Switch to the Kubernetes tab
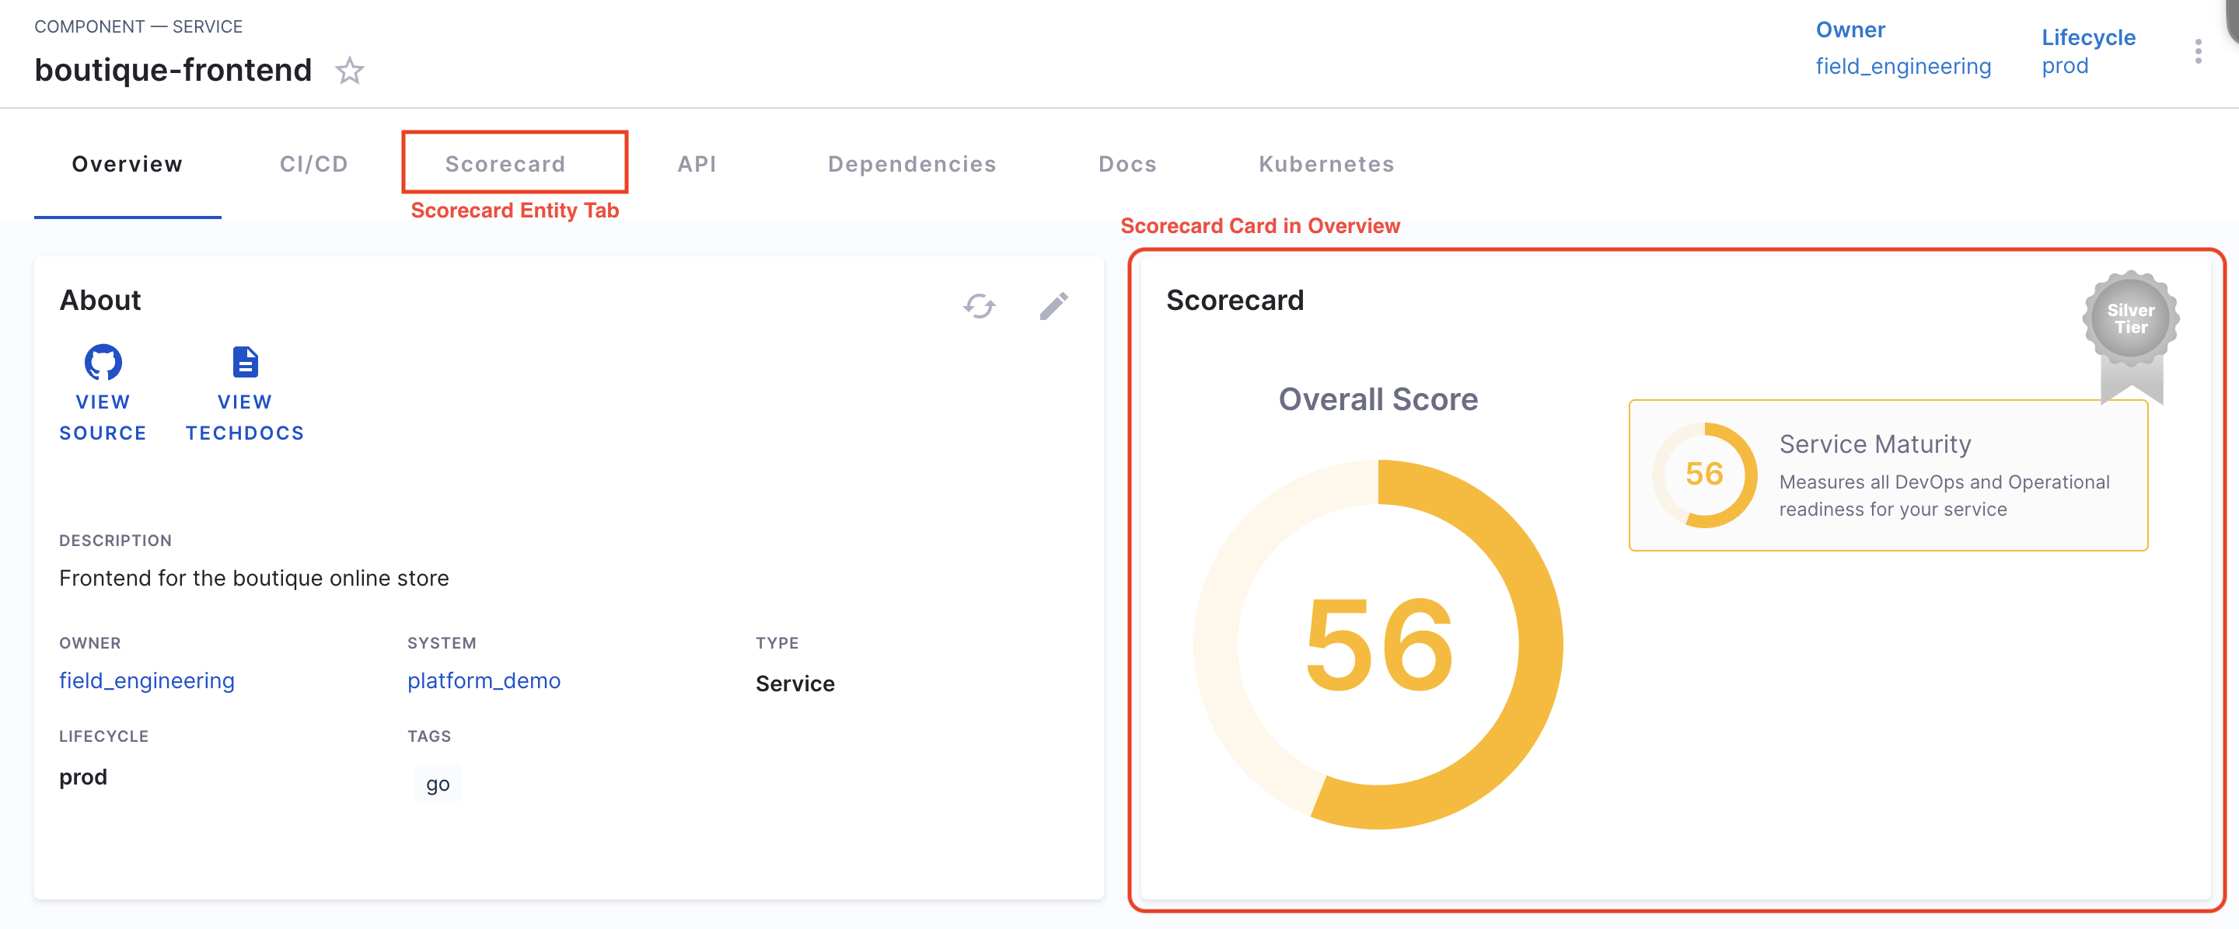The height and width of the screenshot is (929, 2239). 1326,164
